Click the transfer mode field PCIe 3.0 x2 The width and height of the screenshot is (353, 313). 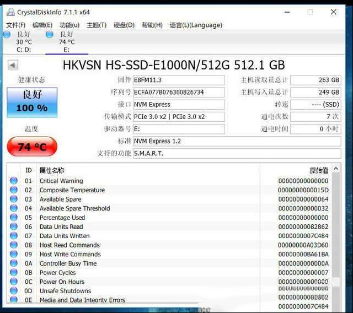click(x=179, y=117)
